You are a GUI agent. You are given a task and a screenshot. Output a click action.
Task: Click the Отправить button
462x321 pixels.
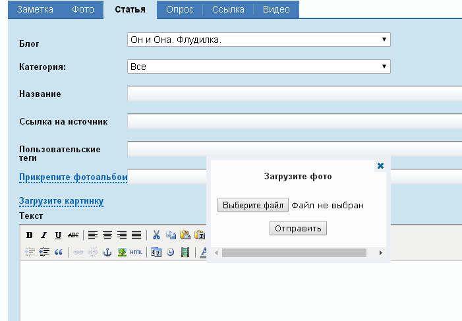point(298,228)
